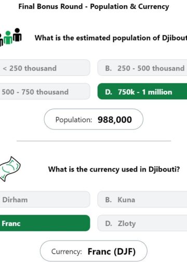This screenshot has width=187, height=262.
Task: Click the horizontal divider between questions
Action: click(94, 141)
